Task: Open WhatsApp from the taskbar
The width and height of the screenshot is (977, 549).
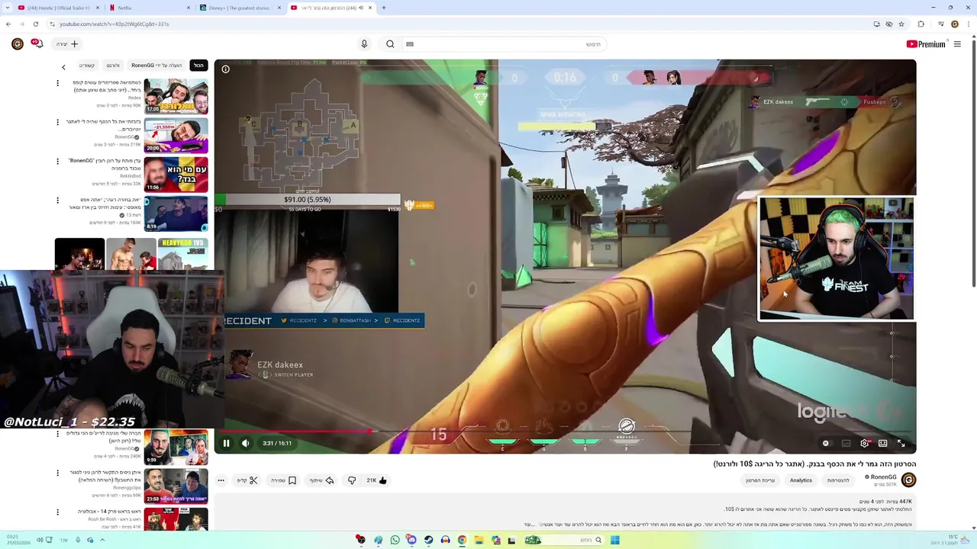Action: [x=395, y=540]
